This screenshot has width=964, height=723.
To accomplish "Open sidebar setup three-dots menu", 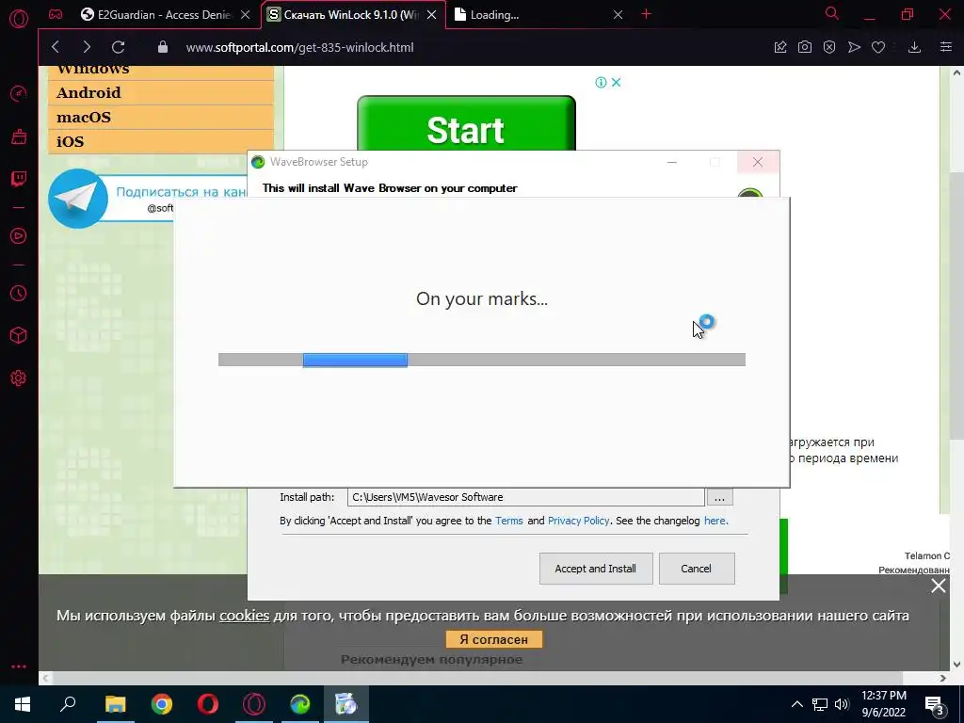I will (19, 667).
